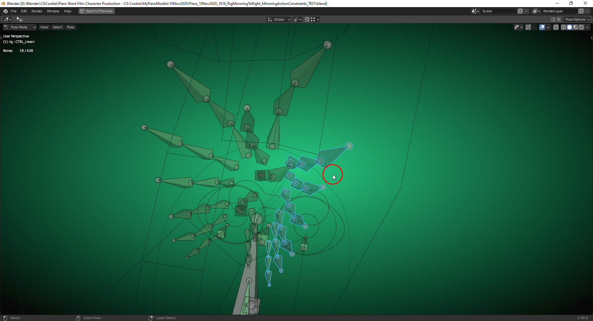Open the editor type selector in top-left corner
Image resolution: width=593 pixels, height=321 pixels.
tap(6, 19)
